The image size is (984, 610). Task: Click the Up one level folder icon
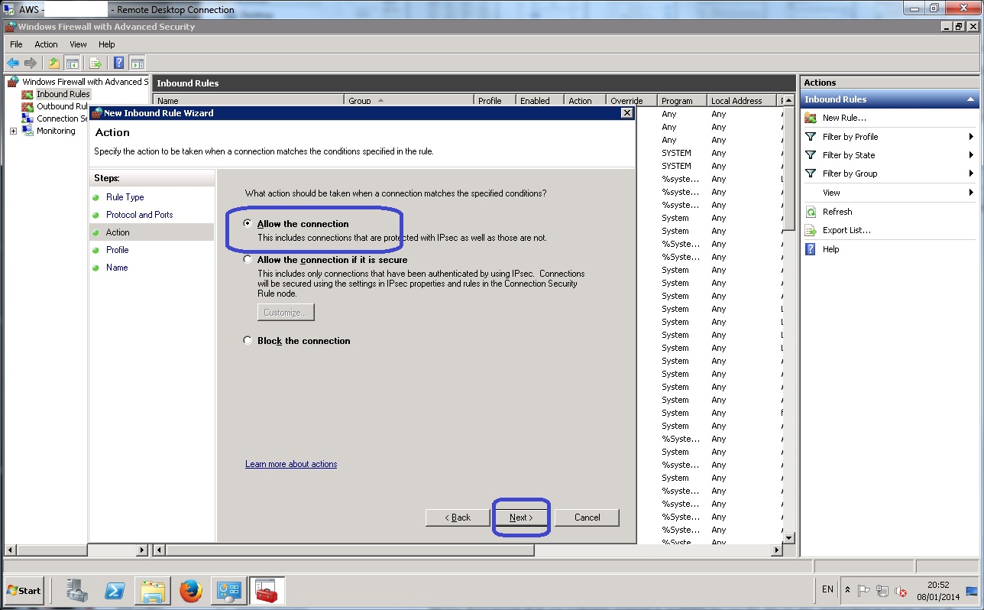click(x=54, y=63)
